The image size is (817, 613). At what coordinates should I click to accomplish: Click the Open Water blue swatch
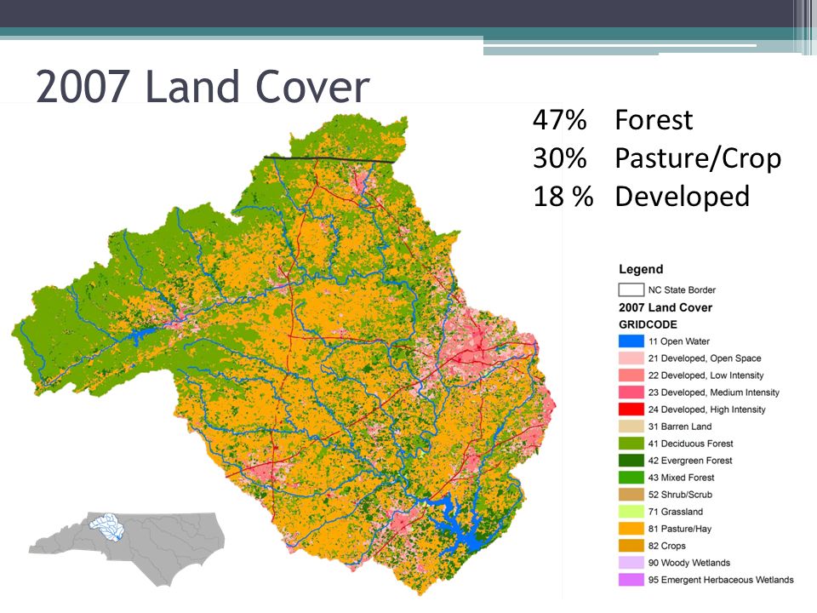631,341
